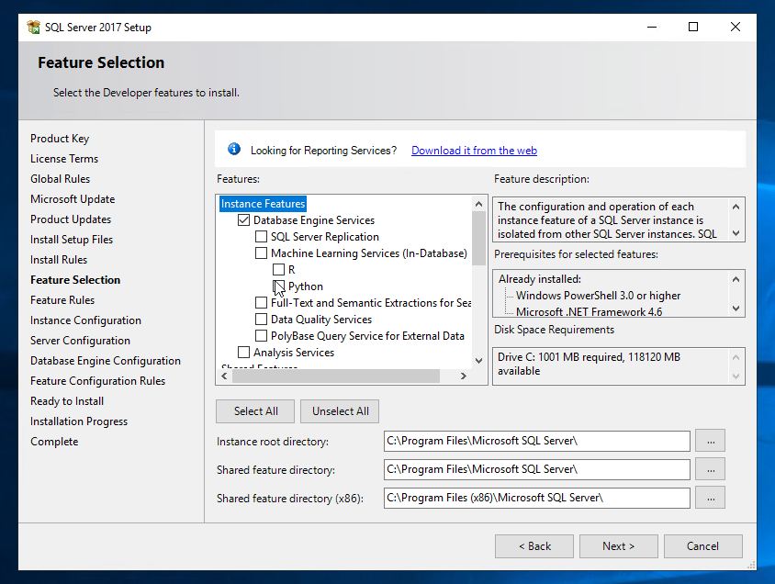This screenshot has height=584, width=775.
Task: Select the Instance Configuration step
Action: (85, 320)
